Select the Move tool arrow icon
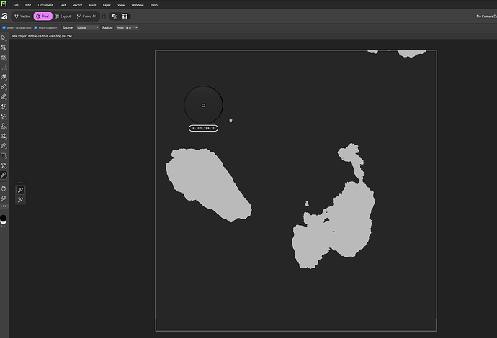Viewport: 497px width, 338px height. 4,37
